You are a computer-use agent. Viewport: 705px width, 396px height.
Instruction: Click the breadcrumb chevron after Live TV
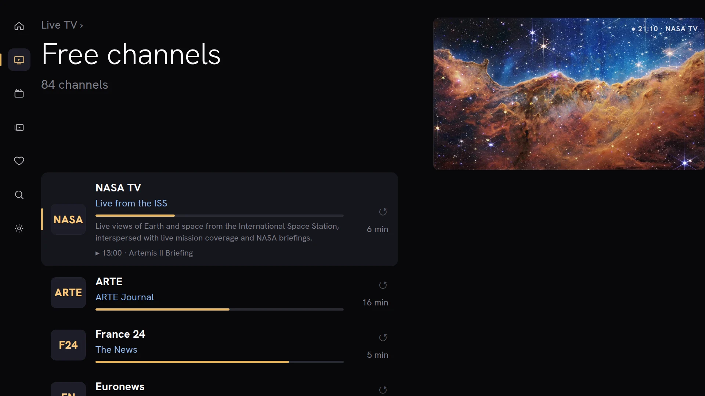pos(82,26)
